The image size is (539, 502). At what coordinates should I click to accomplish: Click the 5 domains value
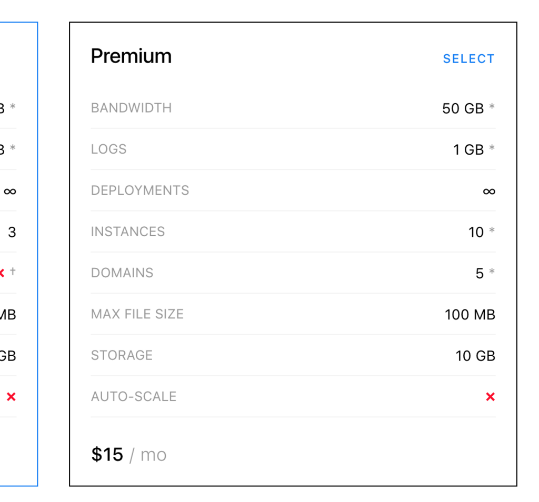click(x=480, y=274)
